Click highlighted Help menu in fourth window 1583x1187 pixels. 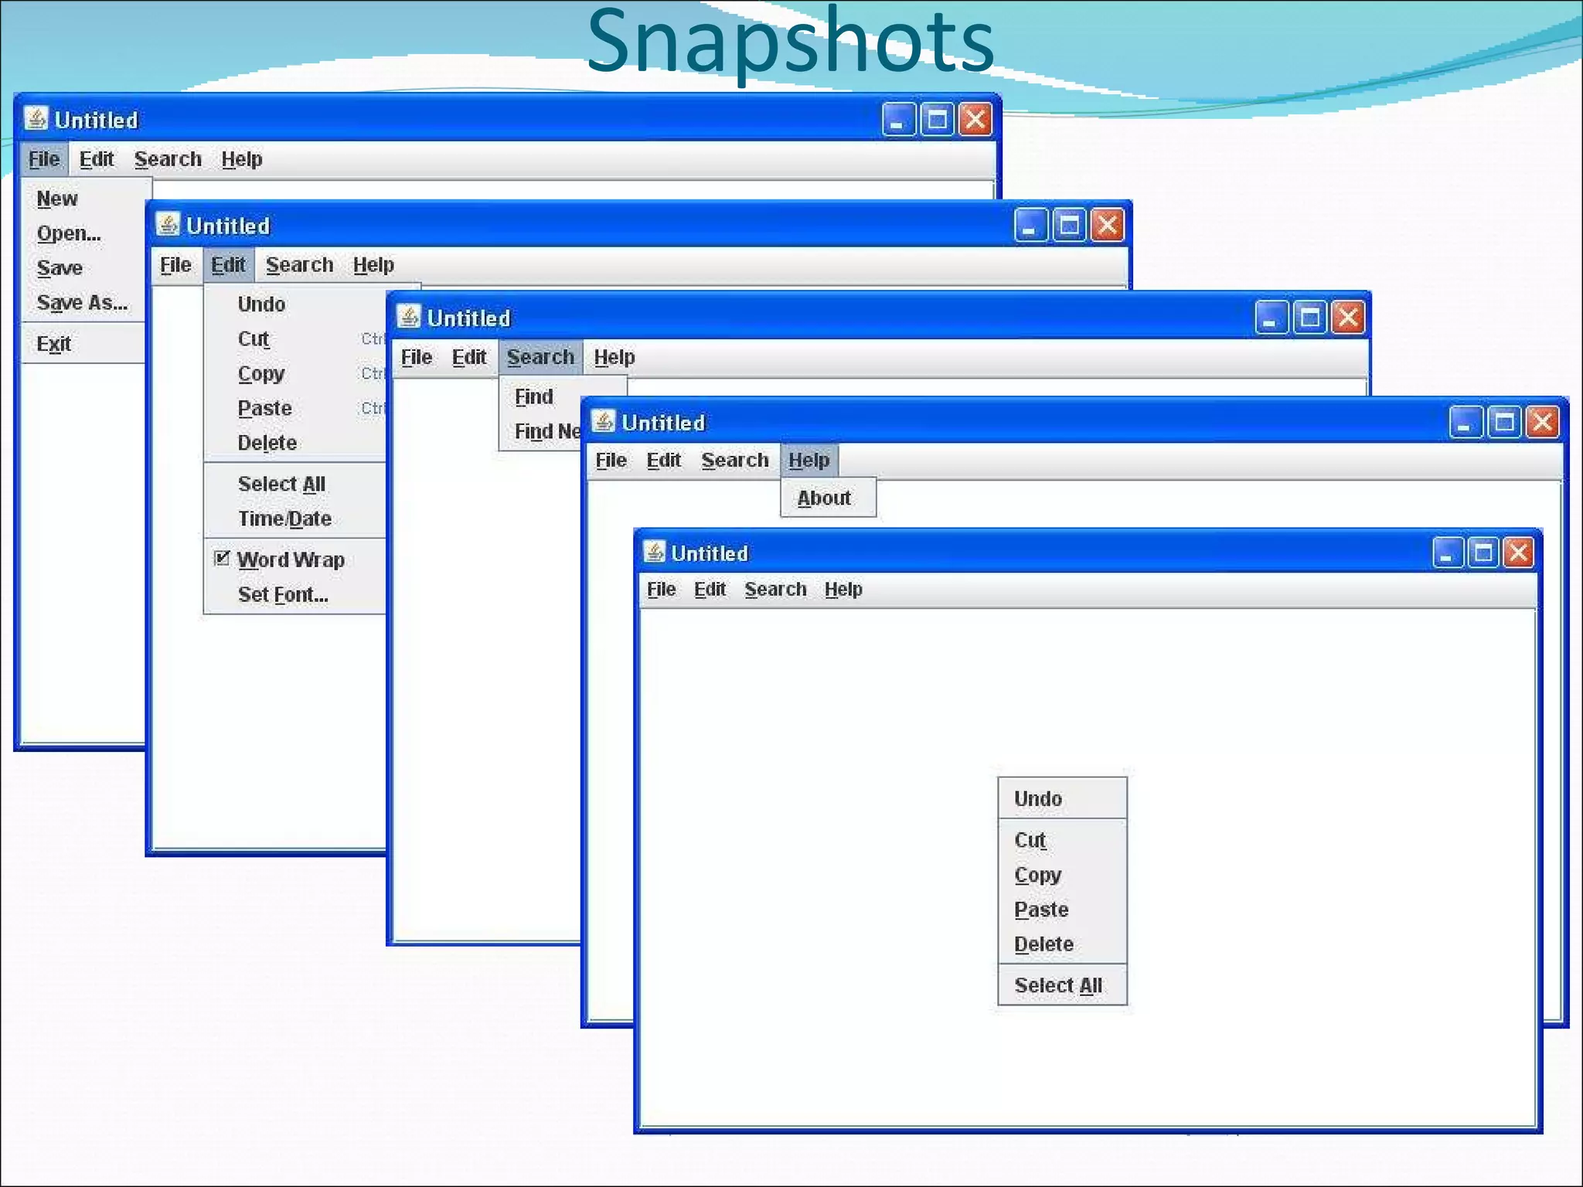809,461
